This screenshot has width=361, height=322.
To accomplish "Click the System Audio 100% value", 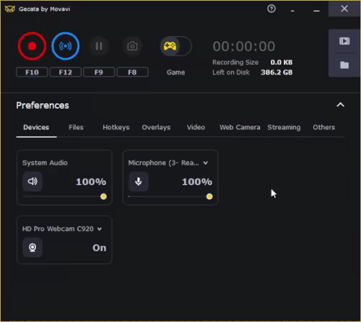I will tap(91, 182).
